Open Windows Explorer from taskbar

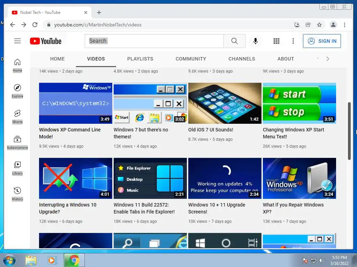31,260
